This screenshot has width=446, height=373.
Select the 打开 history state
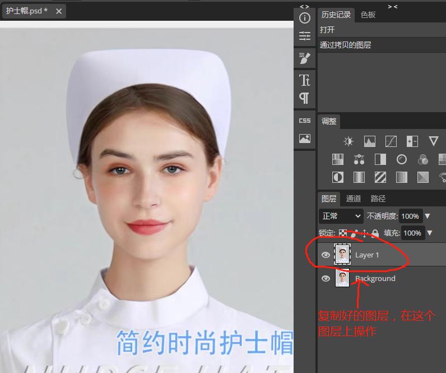[x=382, y=30]
